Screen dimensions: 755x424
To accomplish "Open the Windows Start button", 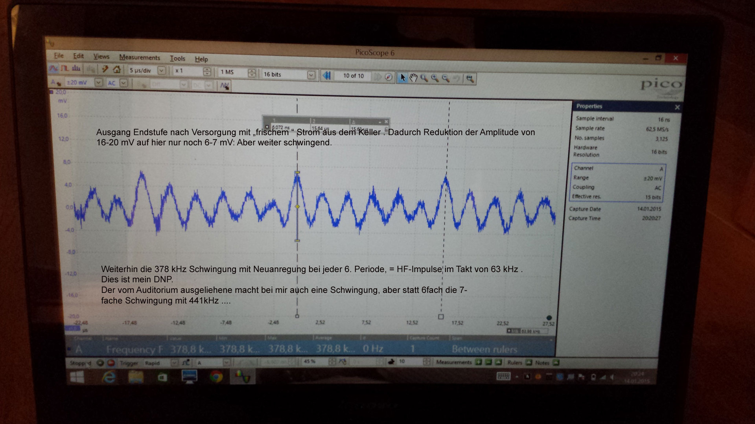I will tap(77, 378).
